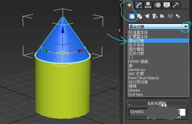
Task: Choose 实体对象 from the list
Action: (x=158, y=53)
